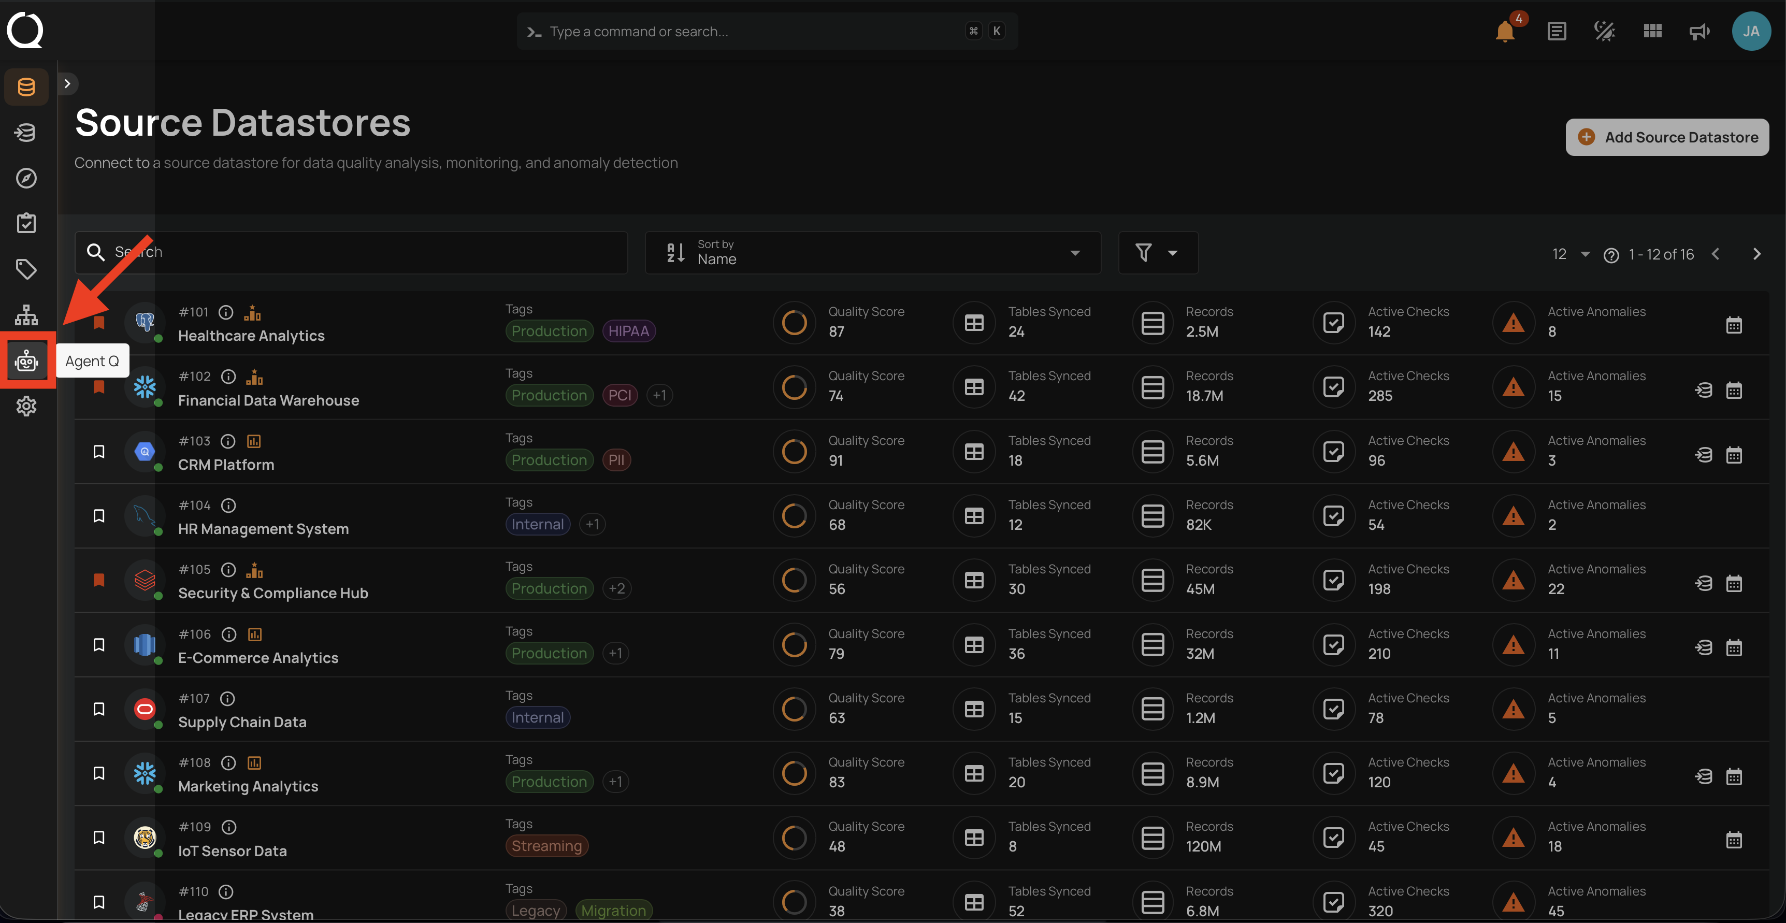Click the quality score ring for Healthcare Analytics

coord(794,323)
